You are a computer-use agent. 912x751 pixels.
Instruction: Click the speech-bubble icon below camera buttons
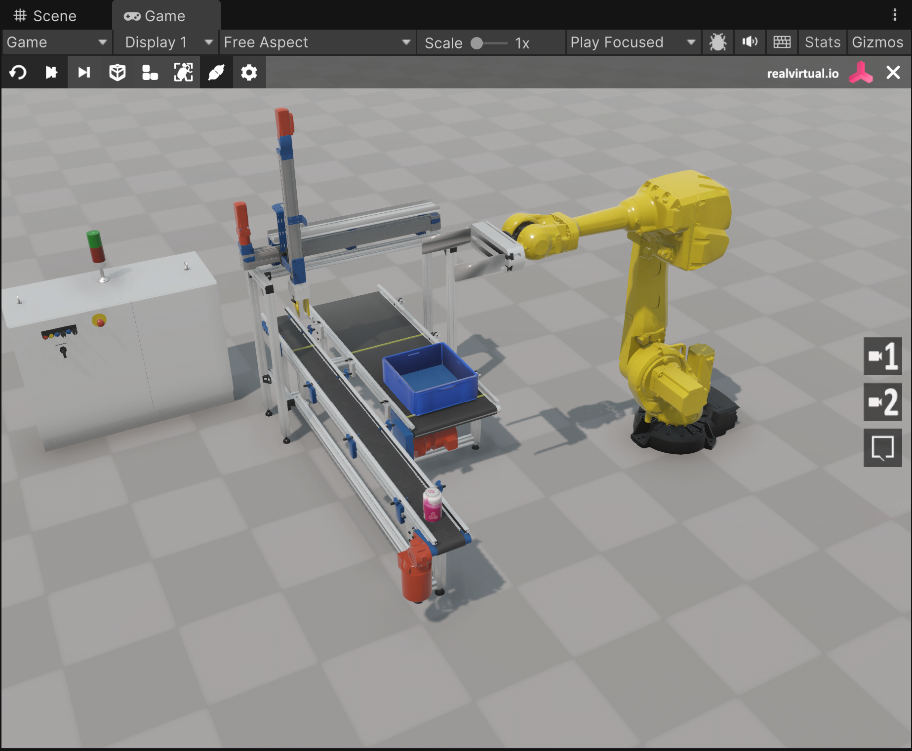(x=882, y=448)
